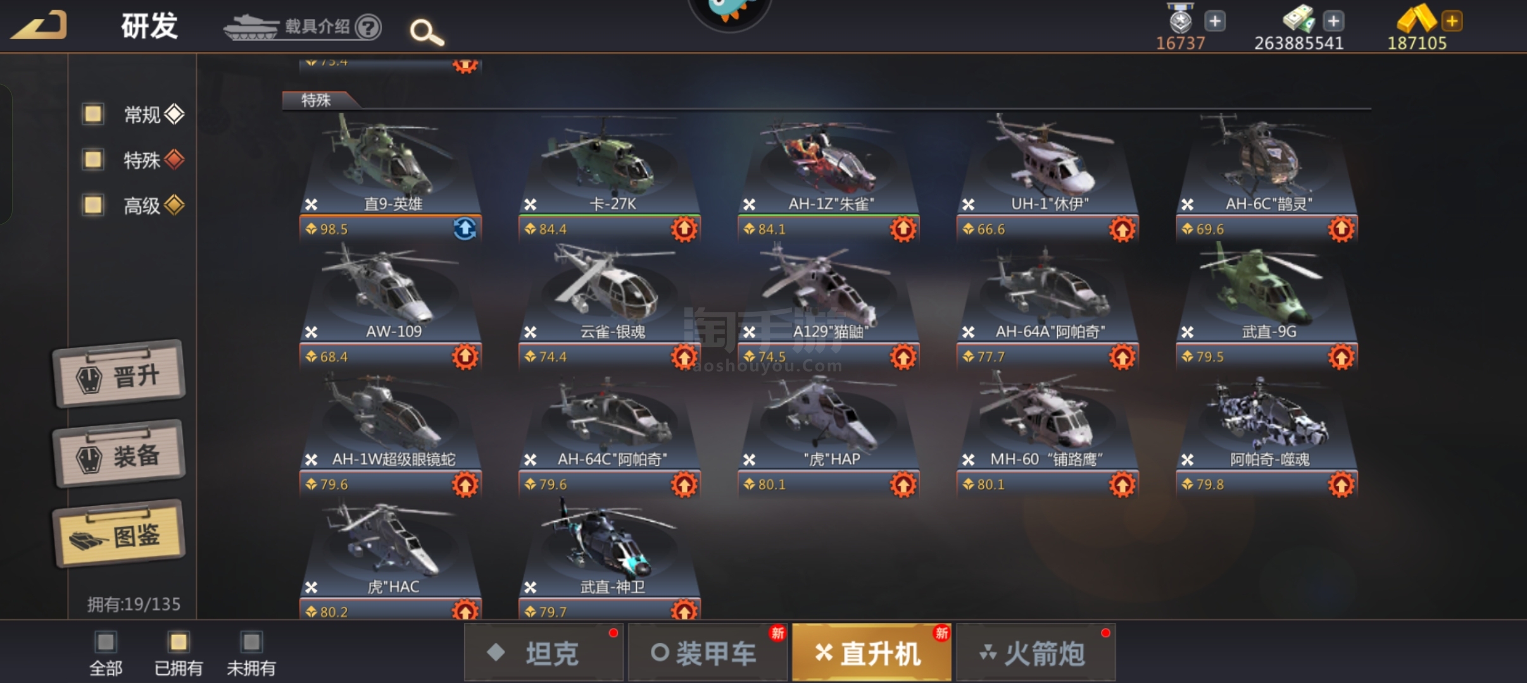Switch to the 装甲车 tab
The image size is (1527, 683).
707,653
